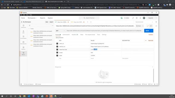175x98 pixels.
Task: Open Bootcamp in the status bar
Action: [x=138, y=84]
